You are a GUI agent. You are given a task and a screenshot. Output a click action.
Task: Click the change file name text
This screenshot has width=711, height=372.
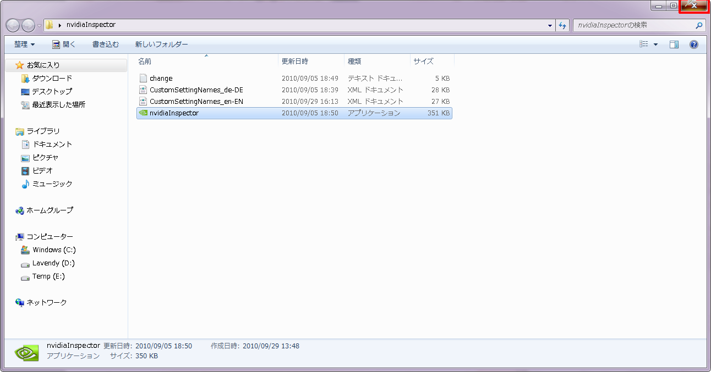pyautogui.click(x=161, y=78)
